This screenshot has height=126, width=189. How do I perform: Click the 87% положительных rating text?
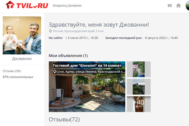coord(18,77)
